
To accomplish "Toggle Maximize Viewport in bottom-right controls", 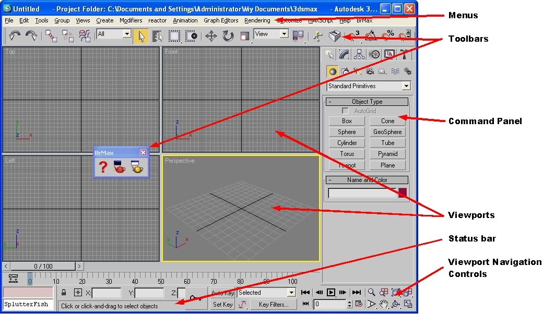I will 408,304.
